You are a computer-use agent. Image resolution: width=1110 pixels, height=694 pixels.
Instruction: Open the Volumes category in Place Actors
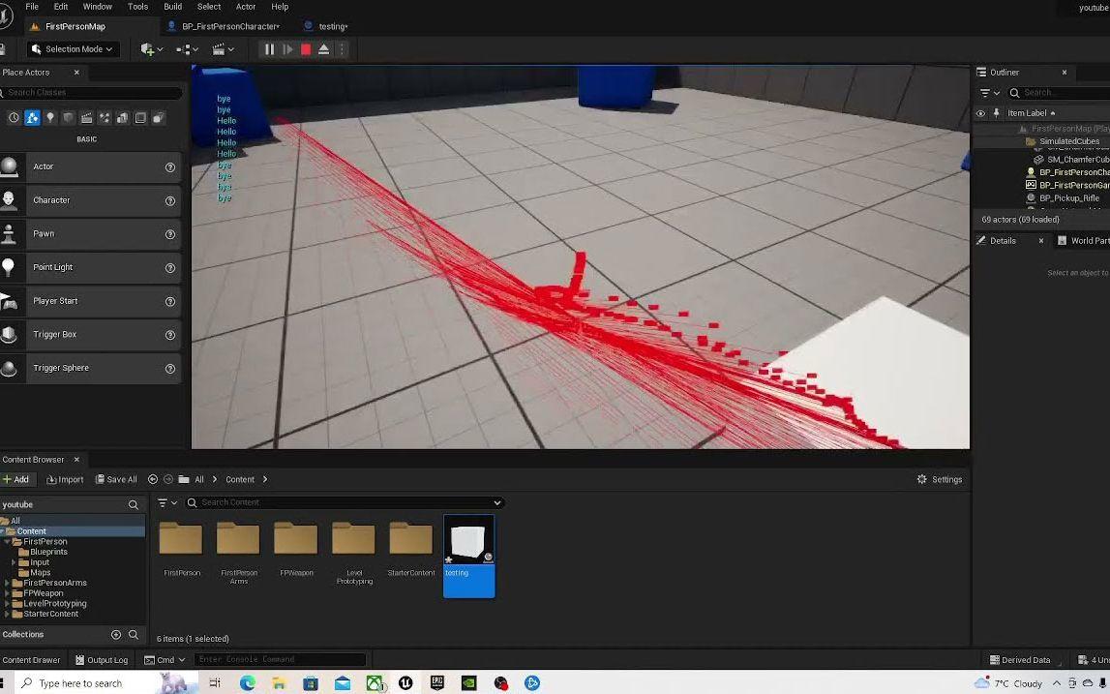(140, 118)
